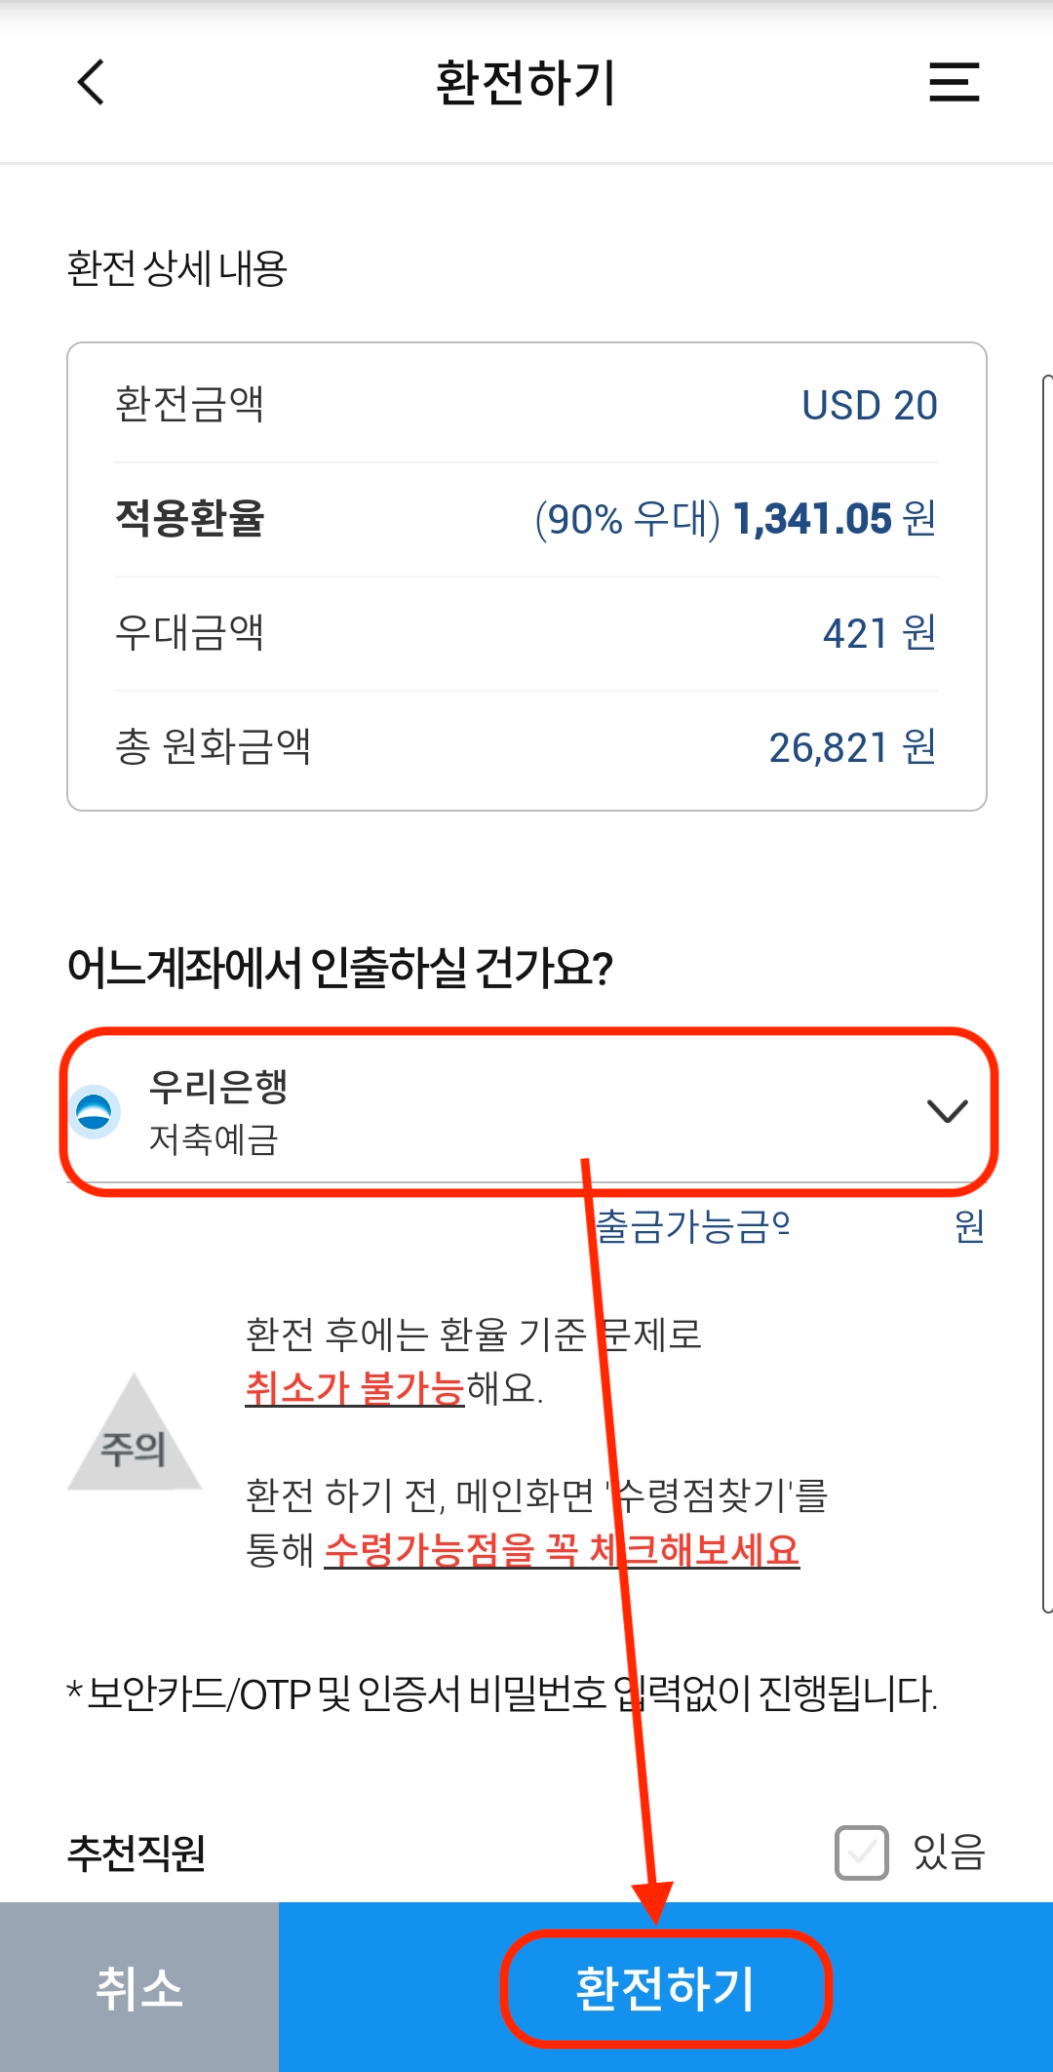Click the gray 취소 button
Screen dimensions: 1053x2072
coord(139,1988)
